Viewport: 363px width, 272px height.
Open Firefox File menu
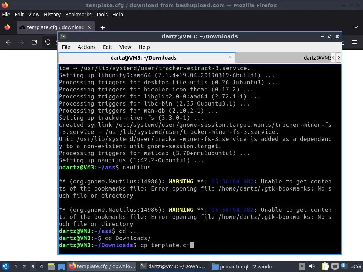pyautogui.click(x=6, y=15)
